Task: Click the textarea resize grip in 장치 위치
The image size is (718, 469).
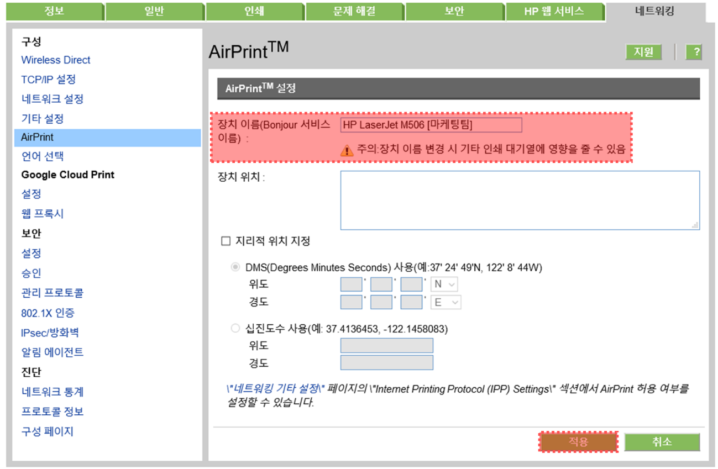Action: (695, 225)
